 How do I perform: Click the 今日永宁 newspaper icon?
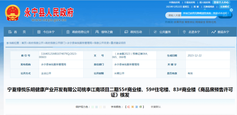[39, 32]
